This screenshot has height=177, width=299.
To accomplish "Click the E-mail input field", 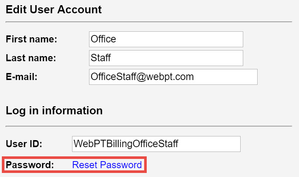I will pyautogui.click(x=173, y=77).
